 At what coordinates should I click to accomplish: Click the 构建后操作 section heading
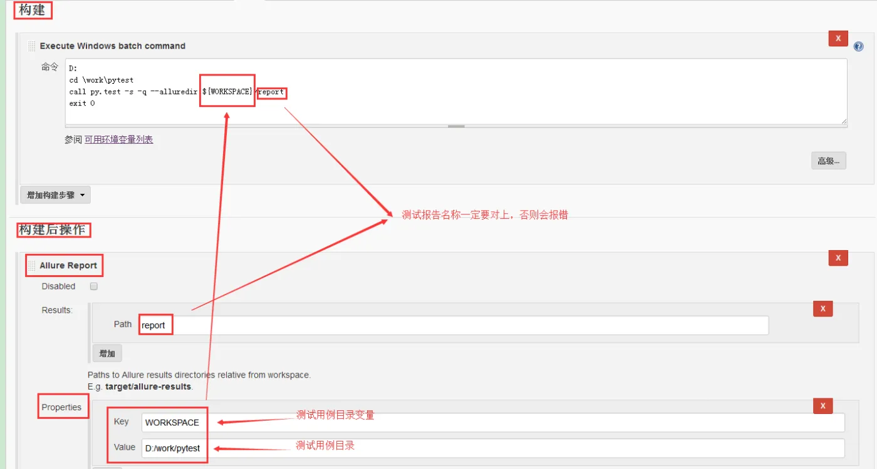click(52, 229)
